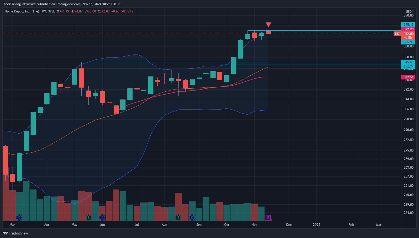Click the 4d 5h countdown label
Viewport: 419px width, 238px height.
[408, 38]
